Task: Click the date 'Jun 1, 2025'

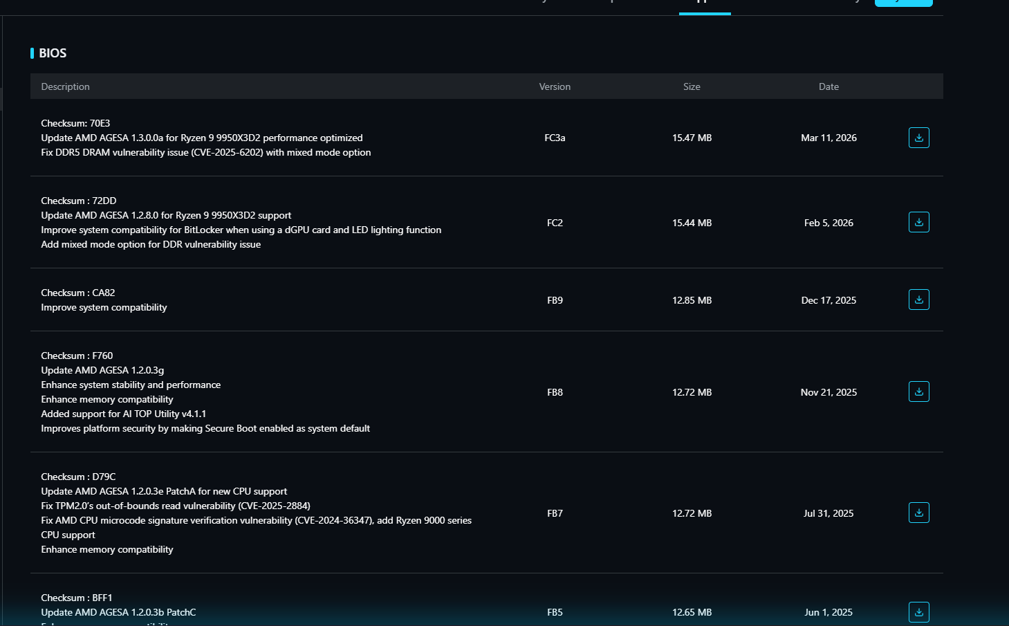Action: point(829,612)
